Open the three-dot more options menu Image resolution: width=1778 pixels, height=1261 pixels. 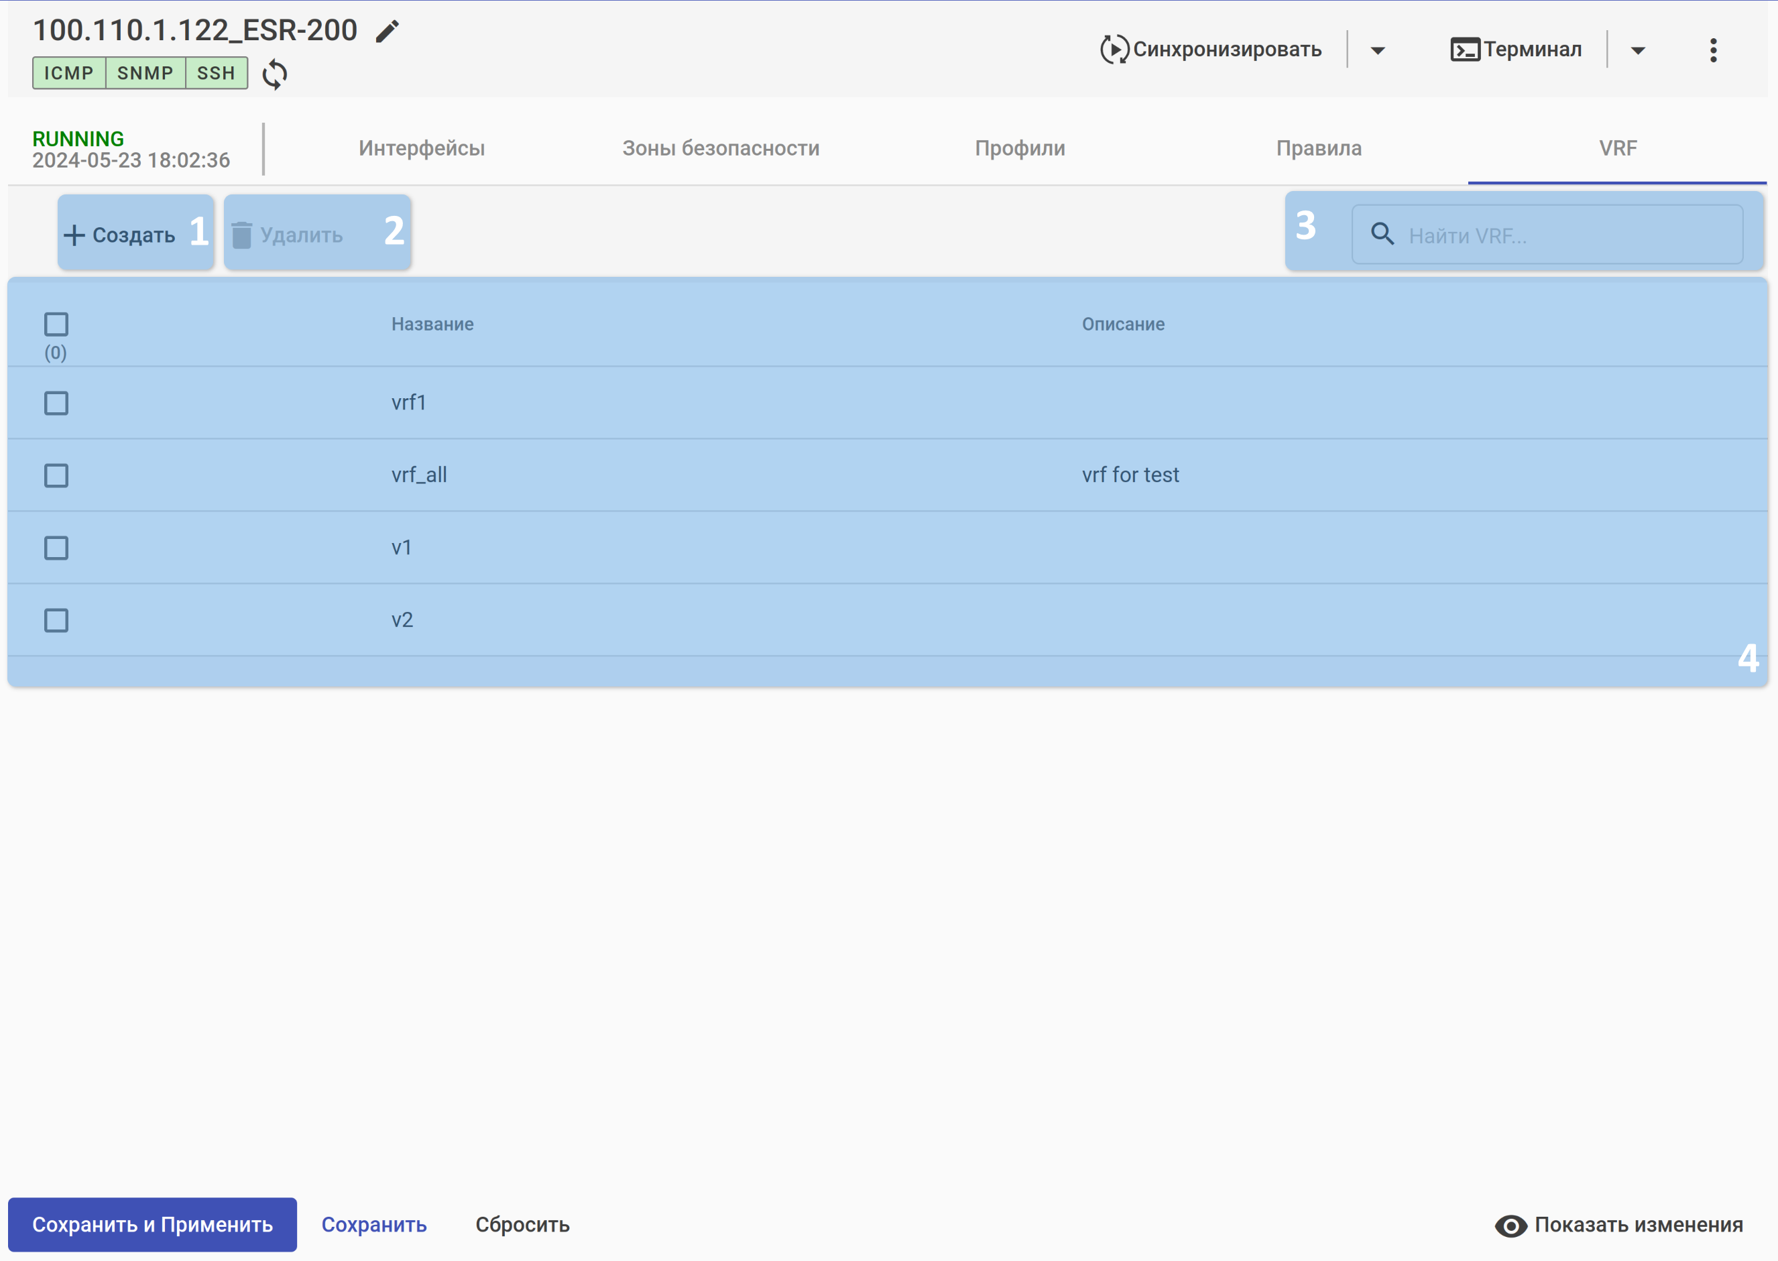1713,50
